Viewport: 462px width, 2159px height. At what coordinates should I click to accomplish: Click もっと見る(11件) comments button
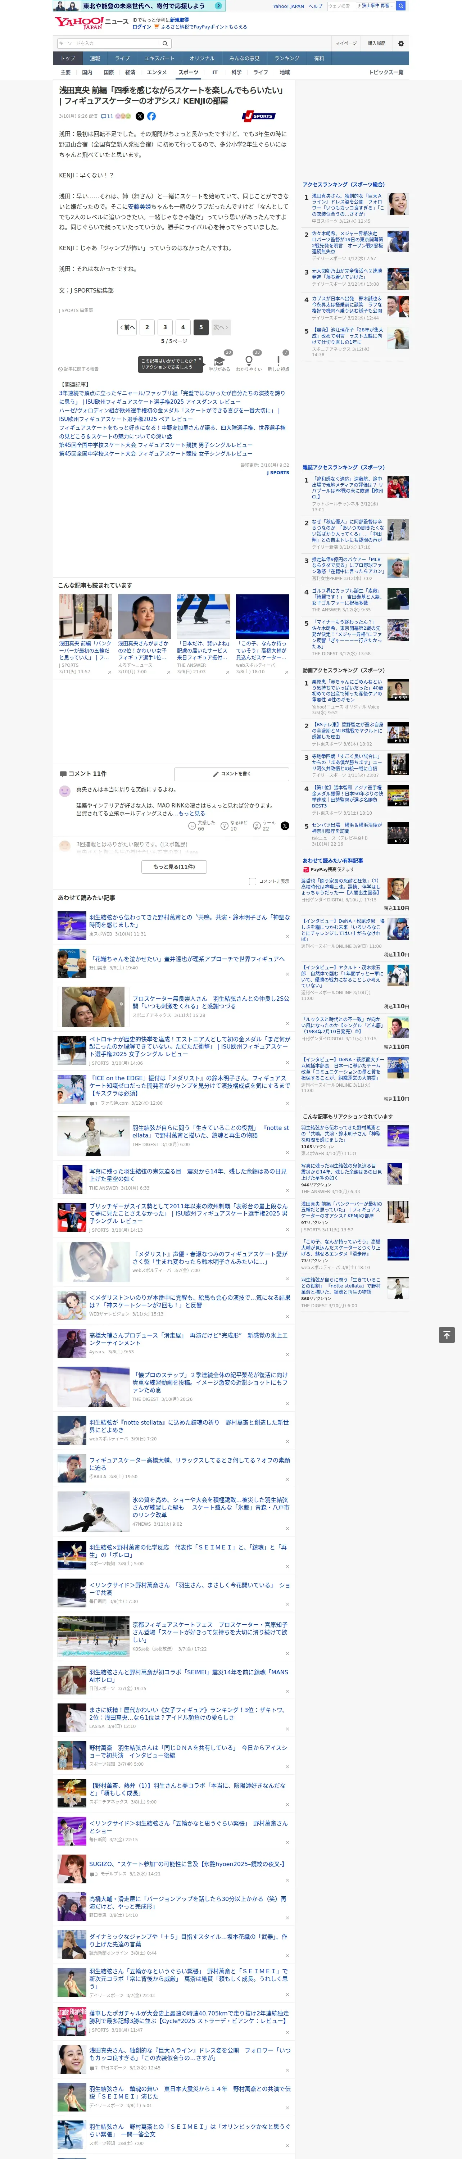(x=175, y=866)
